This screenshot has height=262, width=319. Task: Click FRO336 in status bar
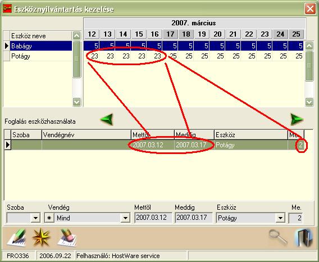click(x=18, y=256)
